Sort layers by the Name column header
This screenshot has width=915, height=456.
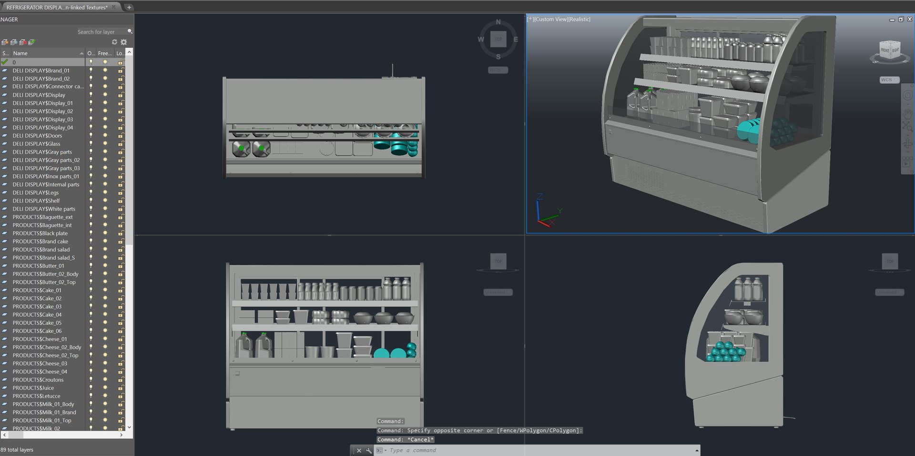(x=48, y=53)
